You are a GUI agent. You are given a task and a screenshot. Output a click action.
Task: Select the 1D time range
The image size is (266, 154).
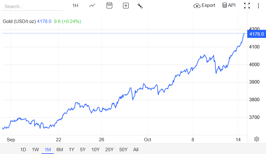pyautogui.click(x=23, y=150)
